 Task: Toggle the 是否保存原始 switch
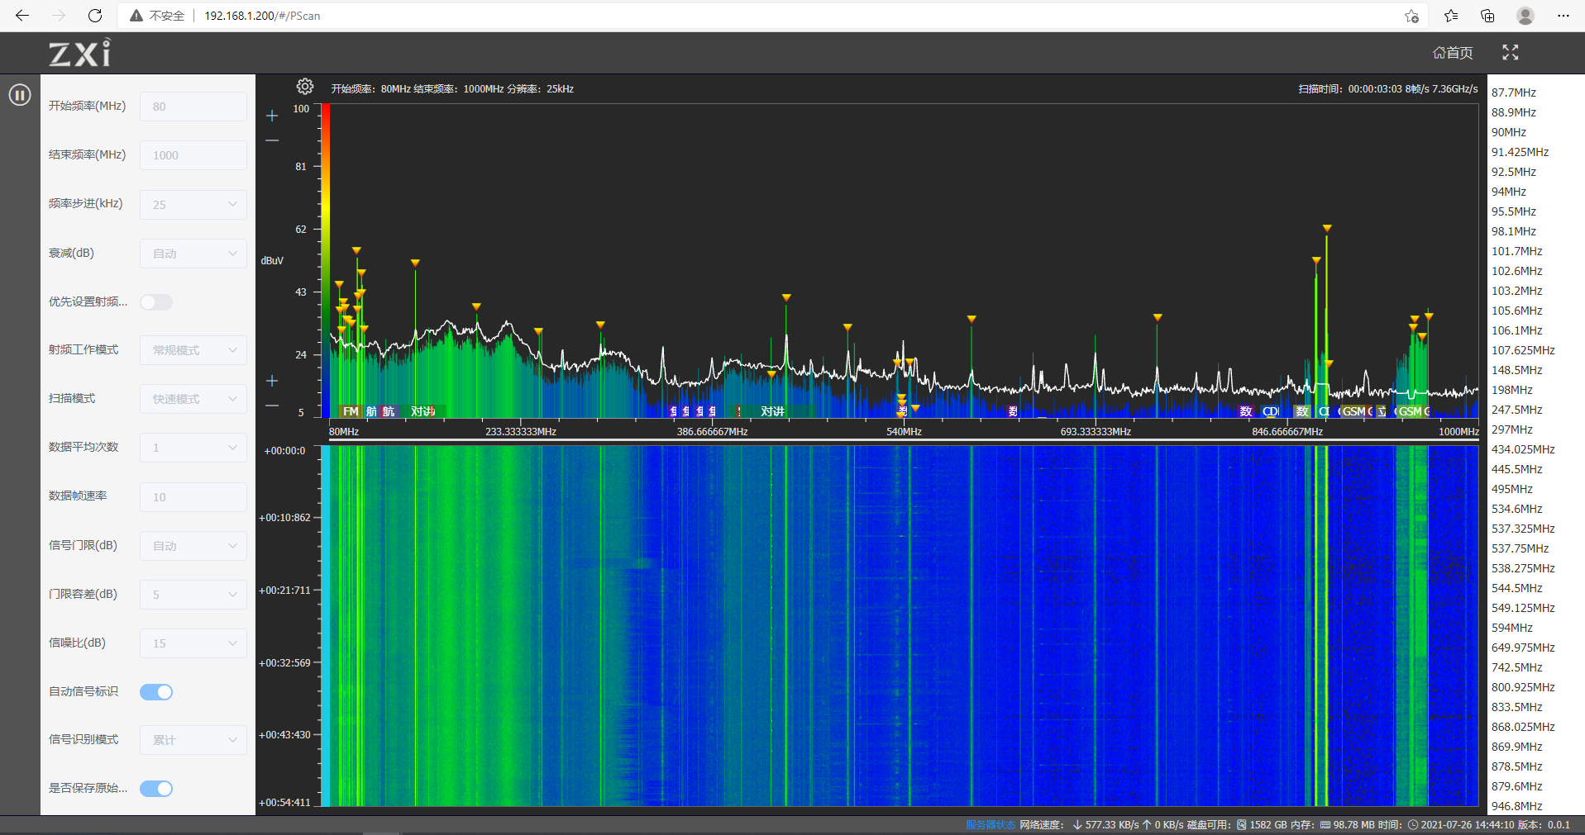point(156,789)
